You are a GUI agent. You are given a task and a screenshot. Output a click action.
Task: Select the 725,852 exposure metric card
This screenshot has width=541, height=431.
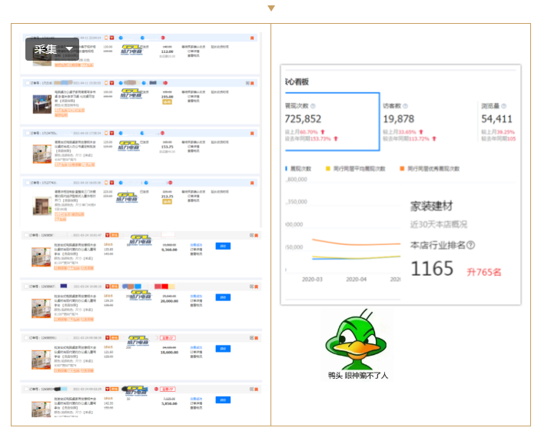tap(330, 123)
